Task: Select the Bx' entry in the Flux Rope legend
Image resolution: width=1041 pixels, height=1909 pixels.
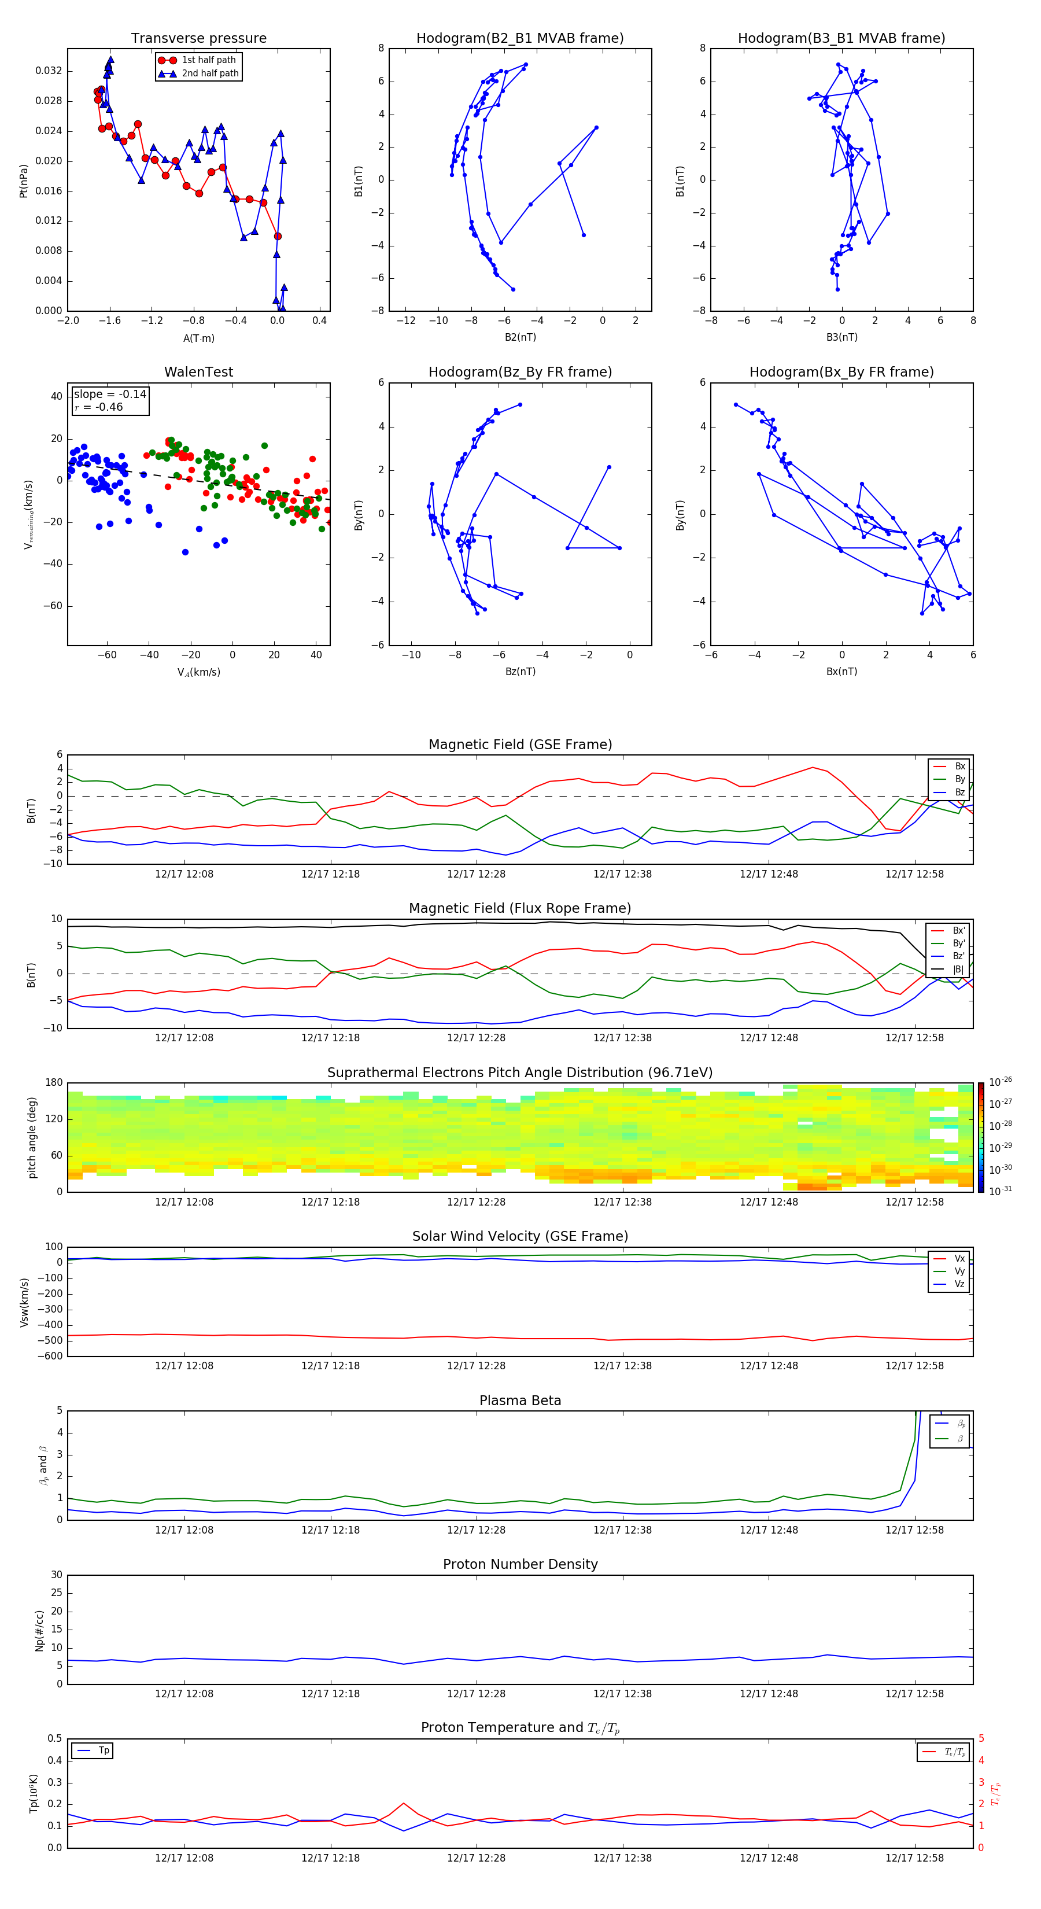Action: coord(948,931)
